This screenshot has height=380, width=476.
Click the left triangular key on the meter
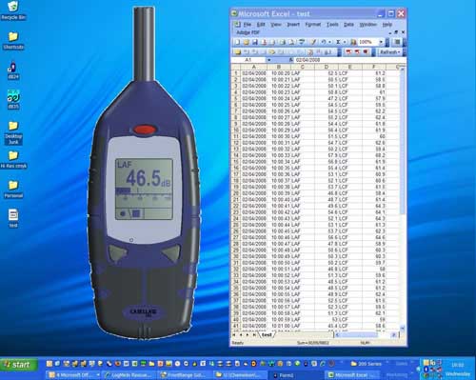point(117,253)
